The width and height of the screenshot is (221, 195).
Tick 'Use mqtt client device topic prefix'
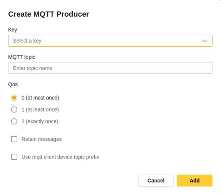(14, 157)
